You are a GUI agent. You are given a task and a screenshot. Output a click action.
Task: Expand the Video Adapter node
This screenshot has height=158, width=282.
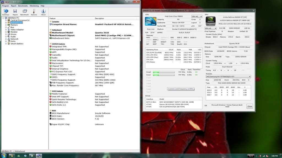point(6,30)
